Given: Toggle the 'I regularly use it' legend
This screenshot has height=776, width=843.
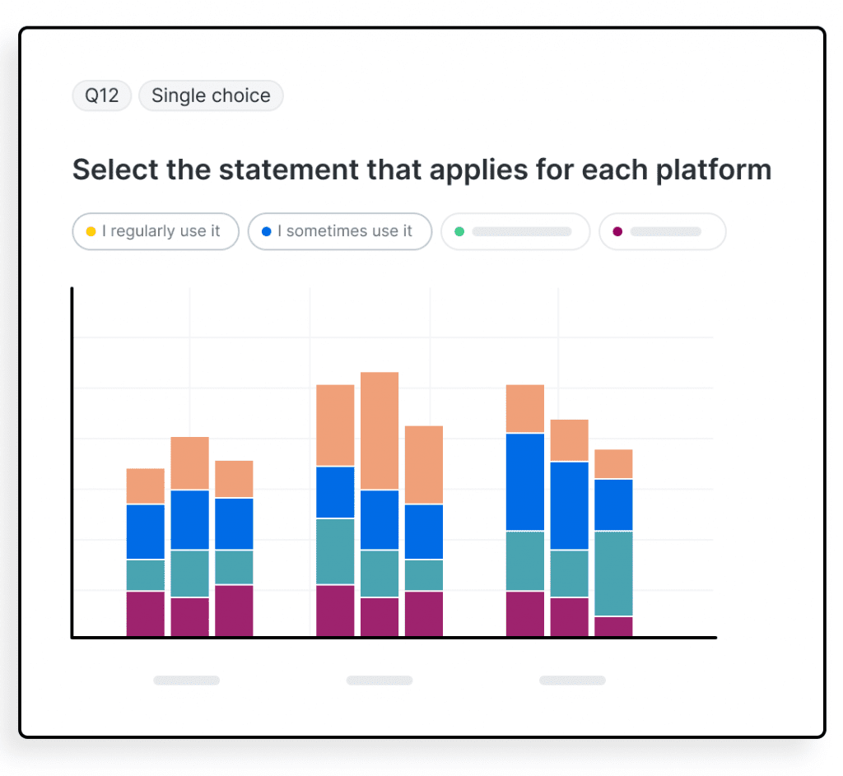Looking at the screenshot, I should coord(156,231).
